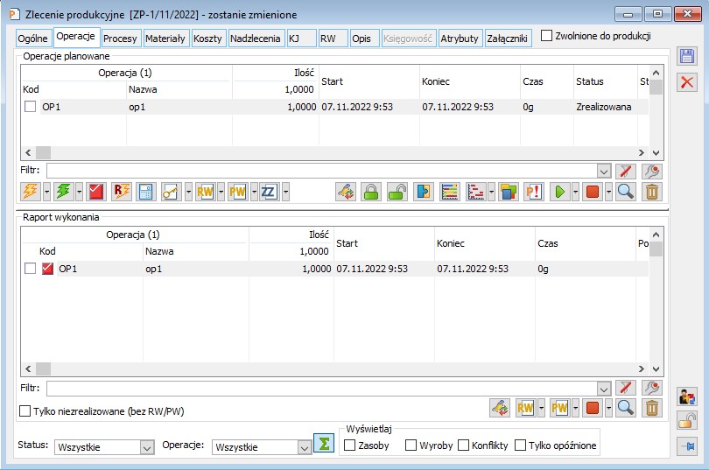
Task: Open the Koszty tab
Action: 207,39
